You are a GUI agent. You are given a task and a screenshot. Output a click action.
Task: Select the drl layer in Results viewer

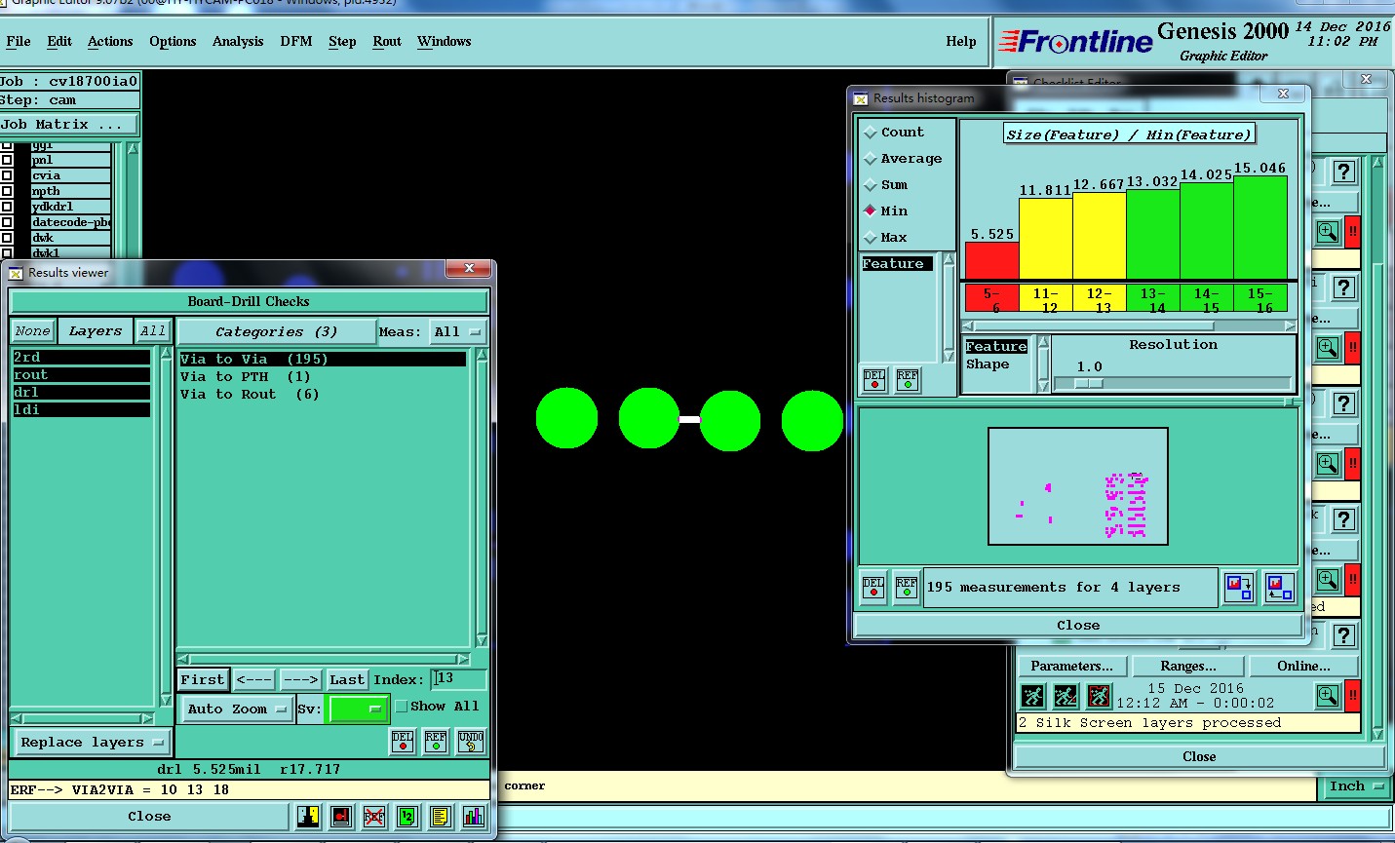coord(81,393)
